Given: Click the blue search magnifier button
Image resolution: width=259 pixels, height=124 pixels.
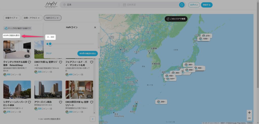Looking at the screenshot, I should (x=182, y=5).
